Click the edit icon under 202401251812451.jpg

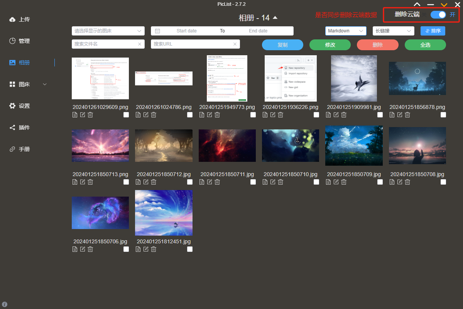click(146, 249)
